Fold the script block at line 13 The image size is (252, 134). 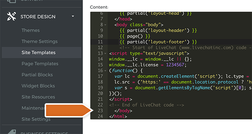pyautogui.click(x=105, y=54)
